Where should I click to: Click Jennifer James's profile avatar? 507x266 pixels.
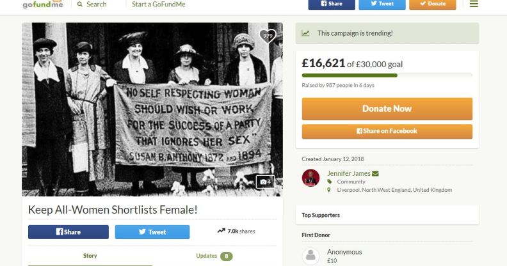point(310,178)
